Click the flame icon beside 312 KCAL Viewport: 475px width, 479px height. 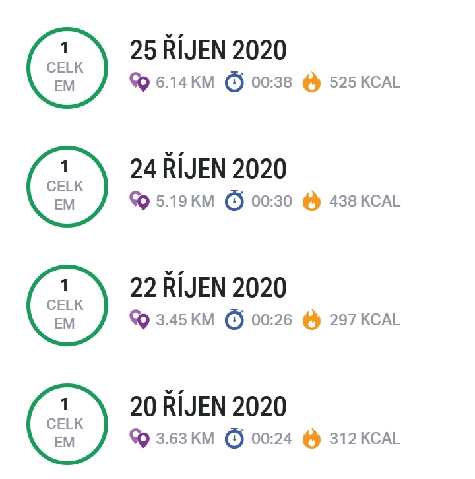311,438
